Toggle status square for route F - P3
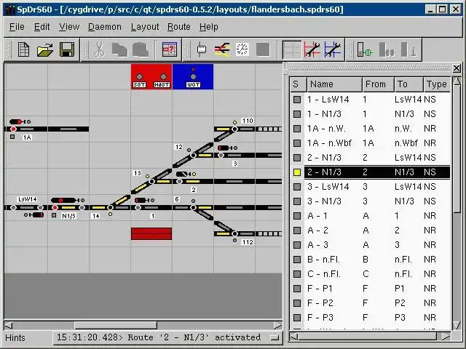This screenshot has width=466, height=349. pos(297,318)
